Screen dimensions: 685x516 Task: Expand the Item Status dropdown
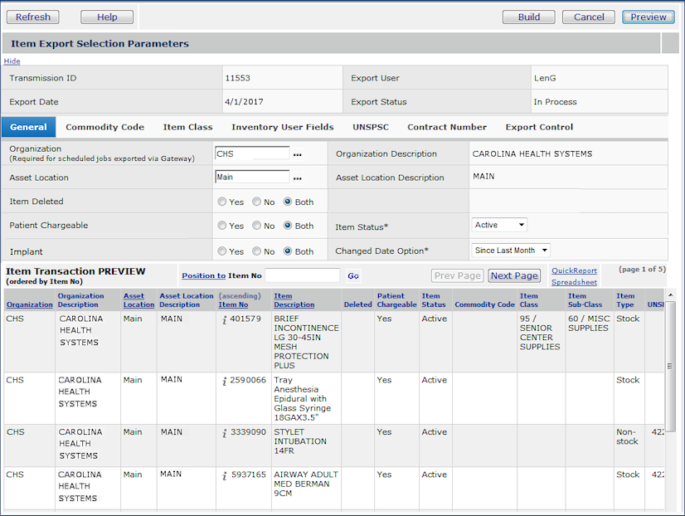(499, 225)
